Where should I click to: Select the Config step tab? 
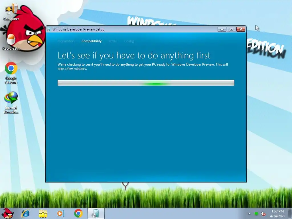(x=129, y=41)
